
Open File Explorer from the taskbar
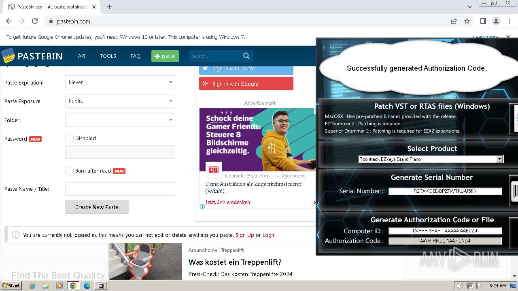pos(46,286)
